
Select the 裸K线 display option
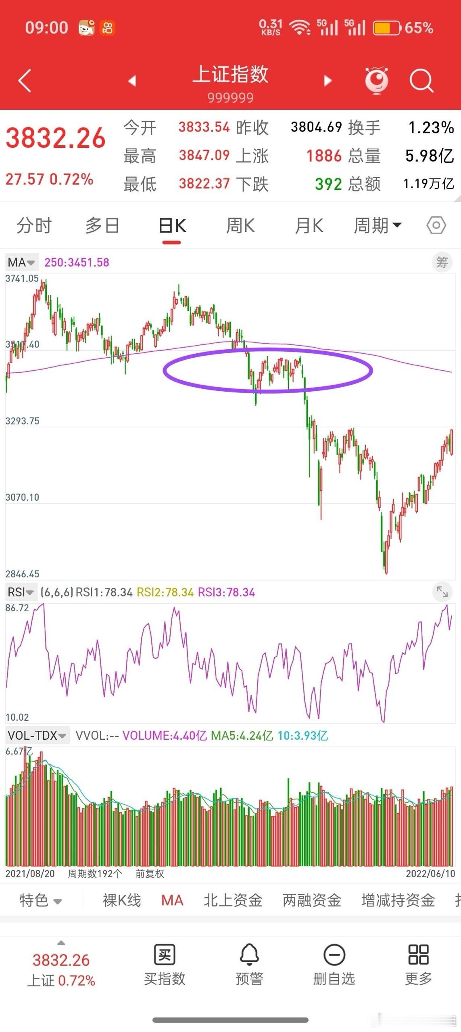pos(122,900)
